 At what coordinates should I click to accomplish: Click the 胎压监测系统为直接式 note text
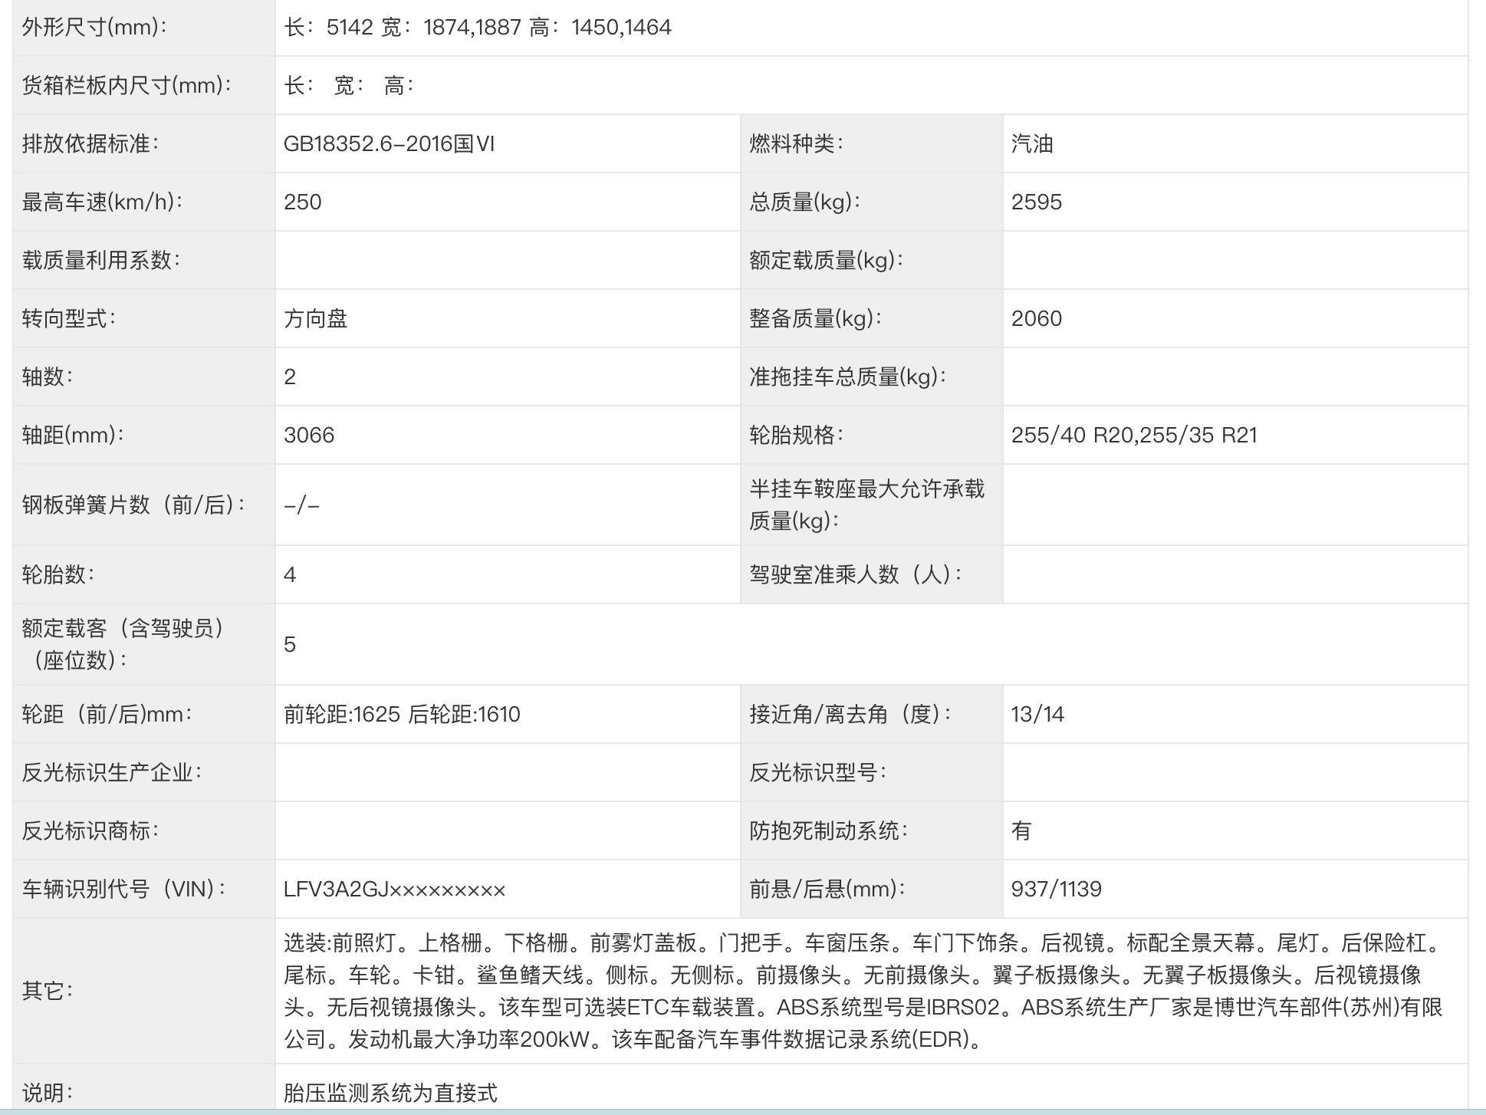(x=390, y=1093)
